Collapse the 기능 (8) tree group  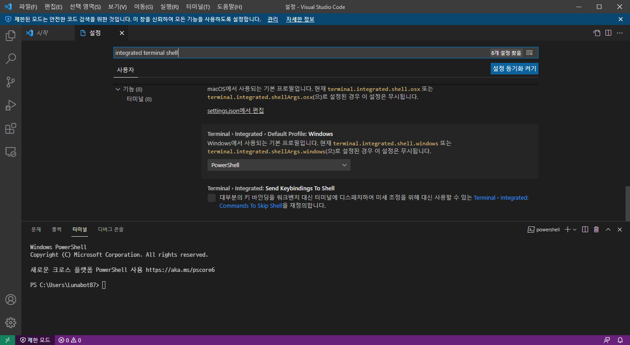click(118, 89)
